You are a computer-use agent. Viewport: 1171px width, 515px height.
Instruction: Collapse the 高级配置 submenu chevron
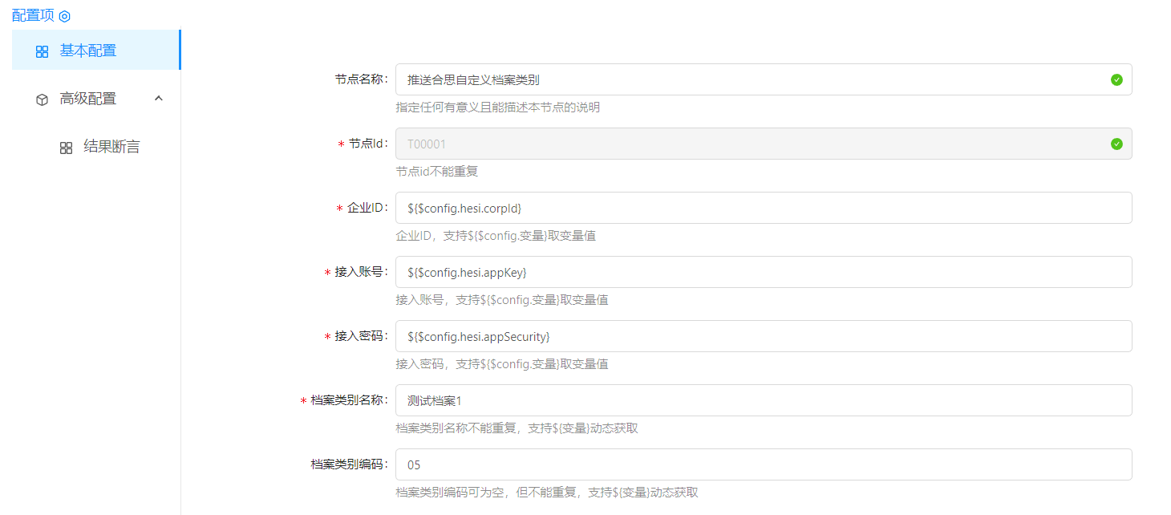point(159,99)
